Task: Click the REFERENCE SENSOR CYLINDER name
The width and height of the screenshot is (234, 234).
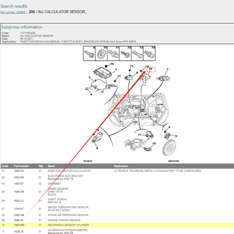Action: point(68,225)
